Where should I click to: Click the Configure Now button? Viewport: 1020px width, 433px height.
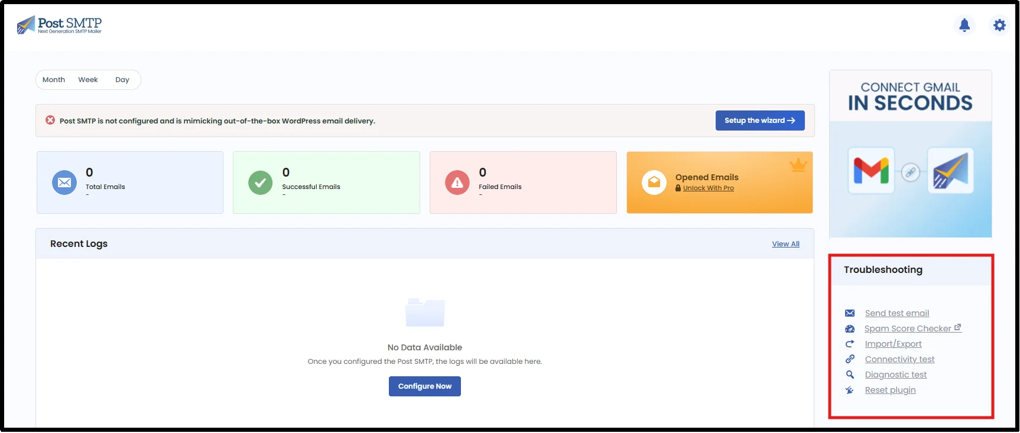(x=425, y=386)
